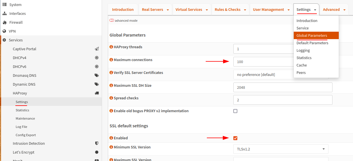Open Verify SSL Server Certificates dropdown
Image resolution: width=353 pixels, height=161 pixels.
(x=281, y=75)
